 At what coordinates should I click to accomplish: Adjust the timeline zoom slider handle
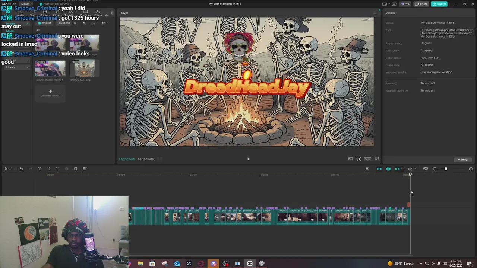pyautogui.click(x=446, y=169)
